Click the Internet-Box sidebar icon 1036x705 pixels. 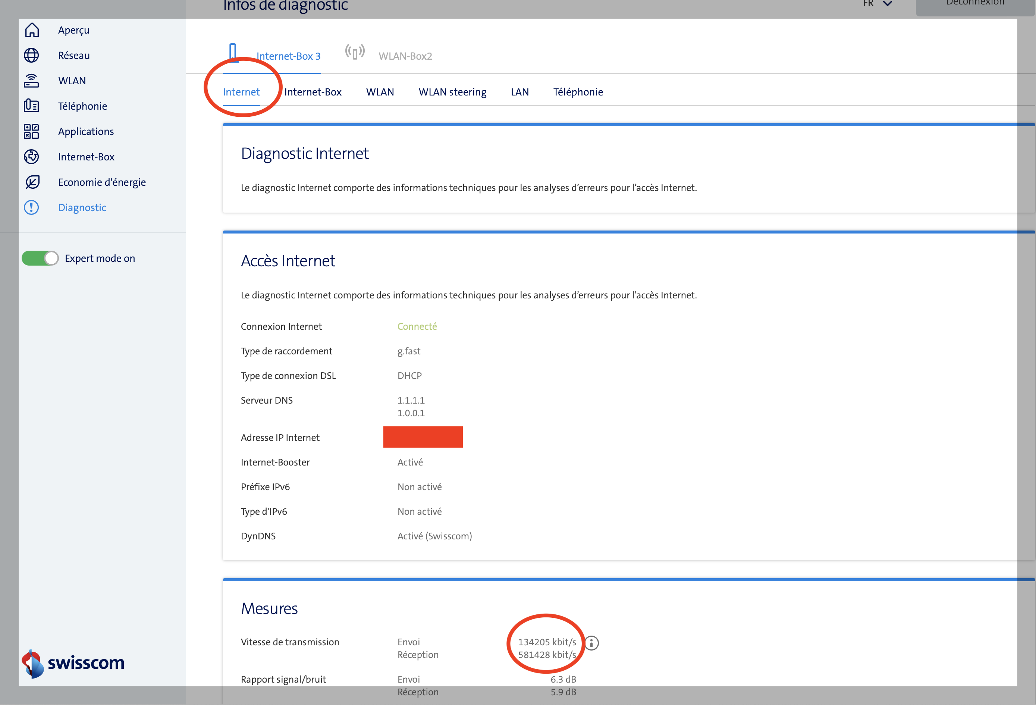point(32,157)
